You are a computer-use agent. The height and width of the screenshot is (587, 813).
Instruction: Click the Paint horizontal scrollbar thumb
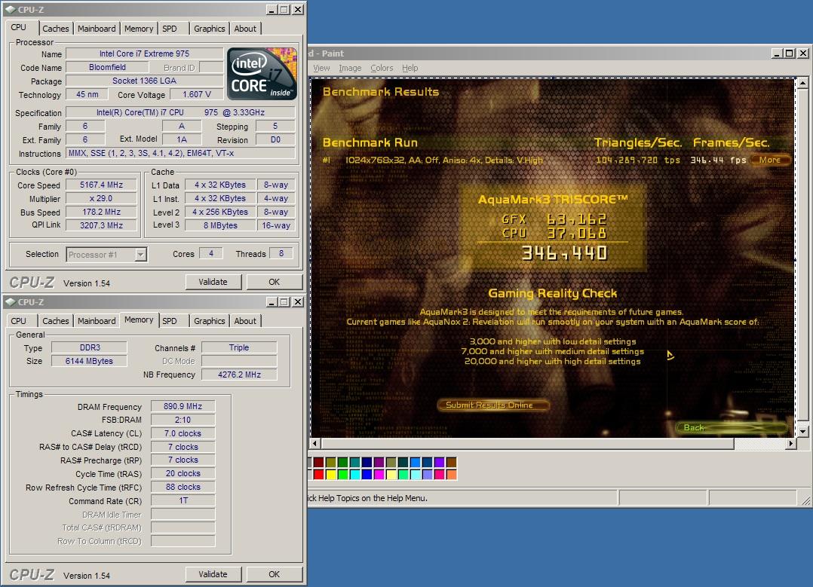pyautogui.click(x=527, y=444)
